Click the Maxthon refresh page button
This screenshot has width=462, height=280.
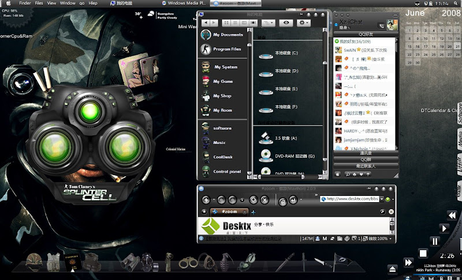pyautogui.click(x=254, y=200)
